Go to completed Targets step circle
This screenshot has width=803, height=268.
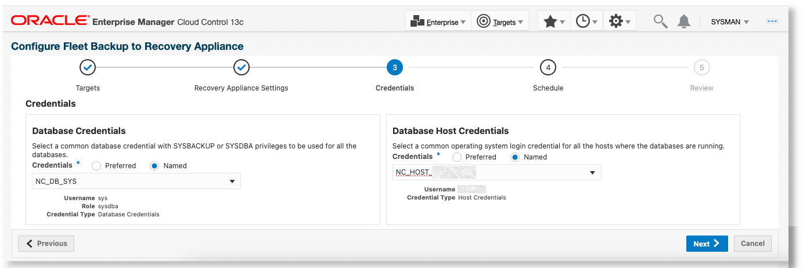(88, 68)
